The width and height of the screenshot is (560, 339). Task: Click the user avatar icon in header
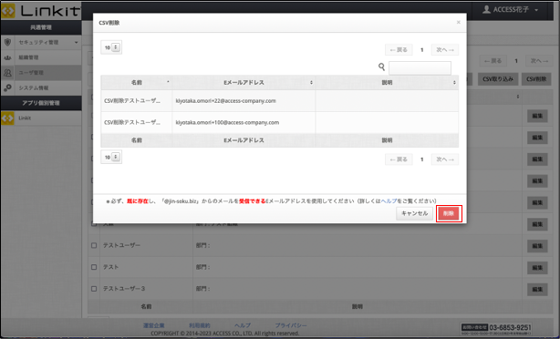[x=486, y=10]
